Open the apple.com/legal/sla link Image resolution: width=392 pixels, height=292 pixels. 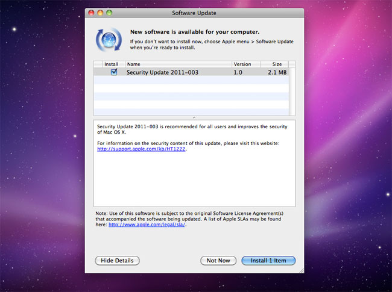pyautogui.click(x=136, y=225)
